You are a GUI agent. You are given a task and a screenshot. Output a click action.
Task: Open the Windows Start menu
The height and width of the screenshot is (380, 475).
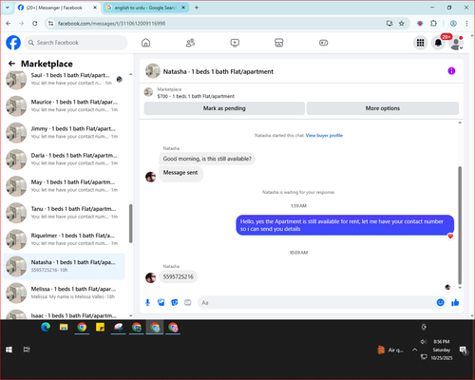[9, 350]
